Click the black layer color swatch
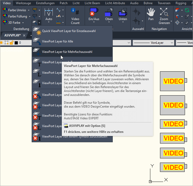Image resolution: width=193 pixels, height=186 pixels. (x=16, y=43)
